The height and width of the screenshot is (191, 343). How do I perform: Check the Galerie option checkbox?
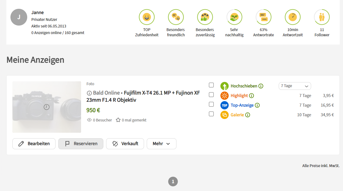211,114
